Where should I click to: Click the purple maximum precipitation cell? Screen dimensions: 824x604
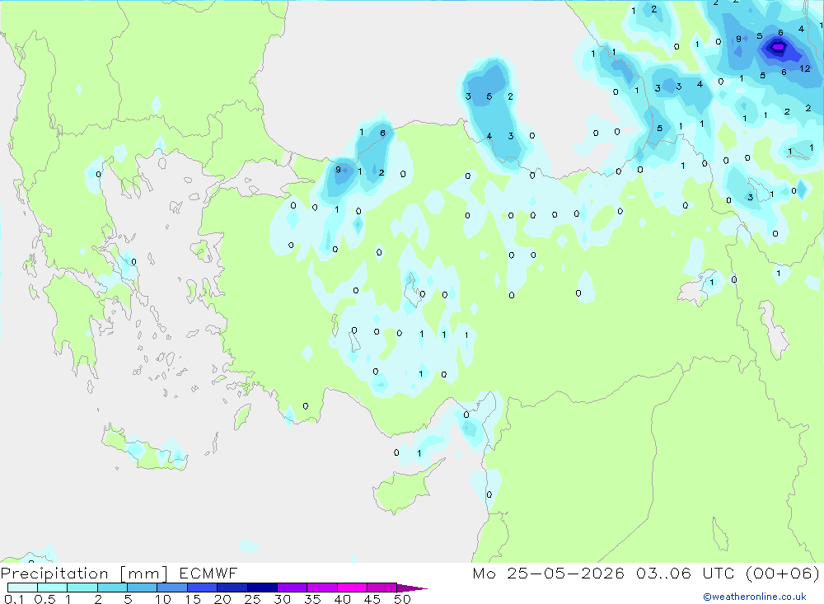coord(777,47)
